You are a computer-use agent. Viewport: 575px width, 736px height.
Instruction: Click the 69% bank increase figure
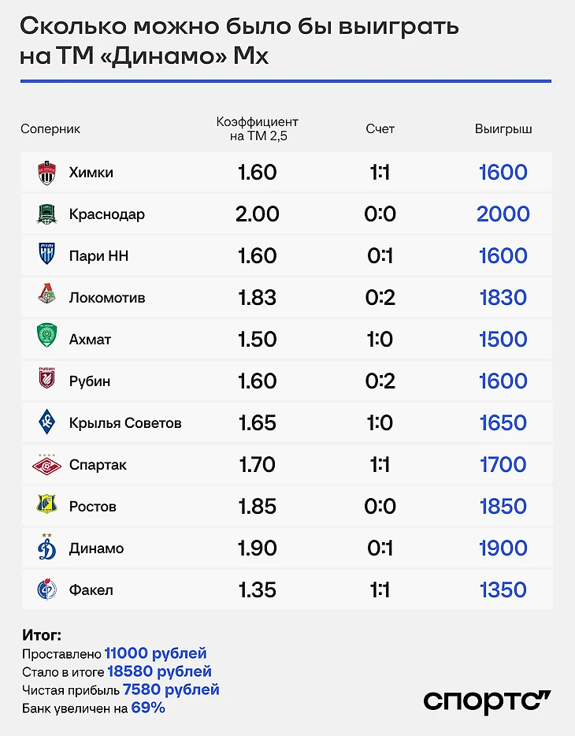pyautogui.click(x=148, y=708)
